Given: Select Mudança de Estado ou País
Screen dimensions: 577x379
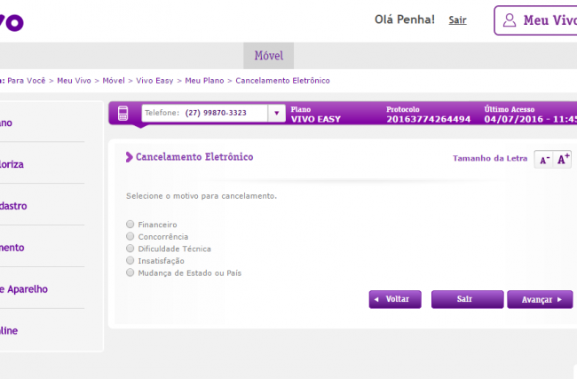Looking at the screenshot, I should coord(130,272).
